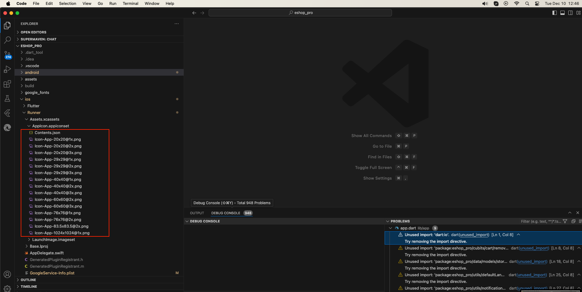
Task: Open the Customize Layout button
Action: click(x=578, y=13)
